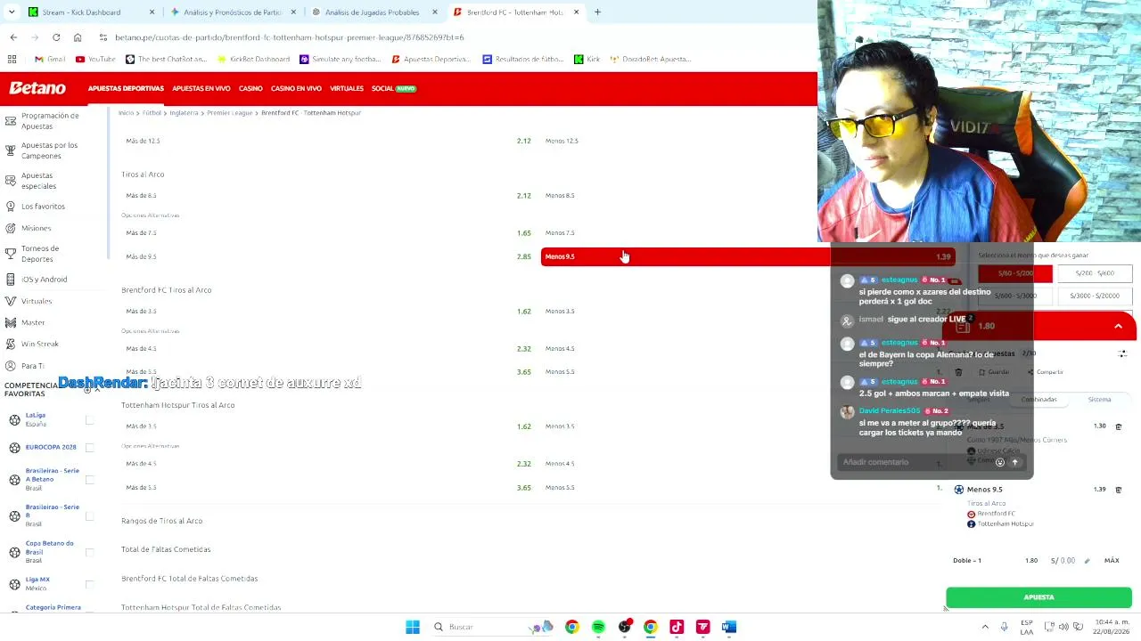Reload the page with the refresh icon
Image resolution: width=1141 pixels, height=641 pixels.
point(56,37)
